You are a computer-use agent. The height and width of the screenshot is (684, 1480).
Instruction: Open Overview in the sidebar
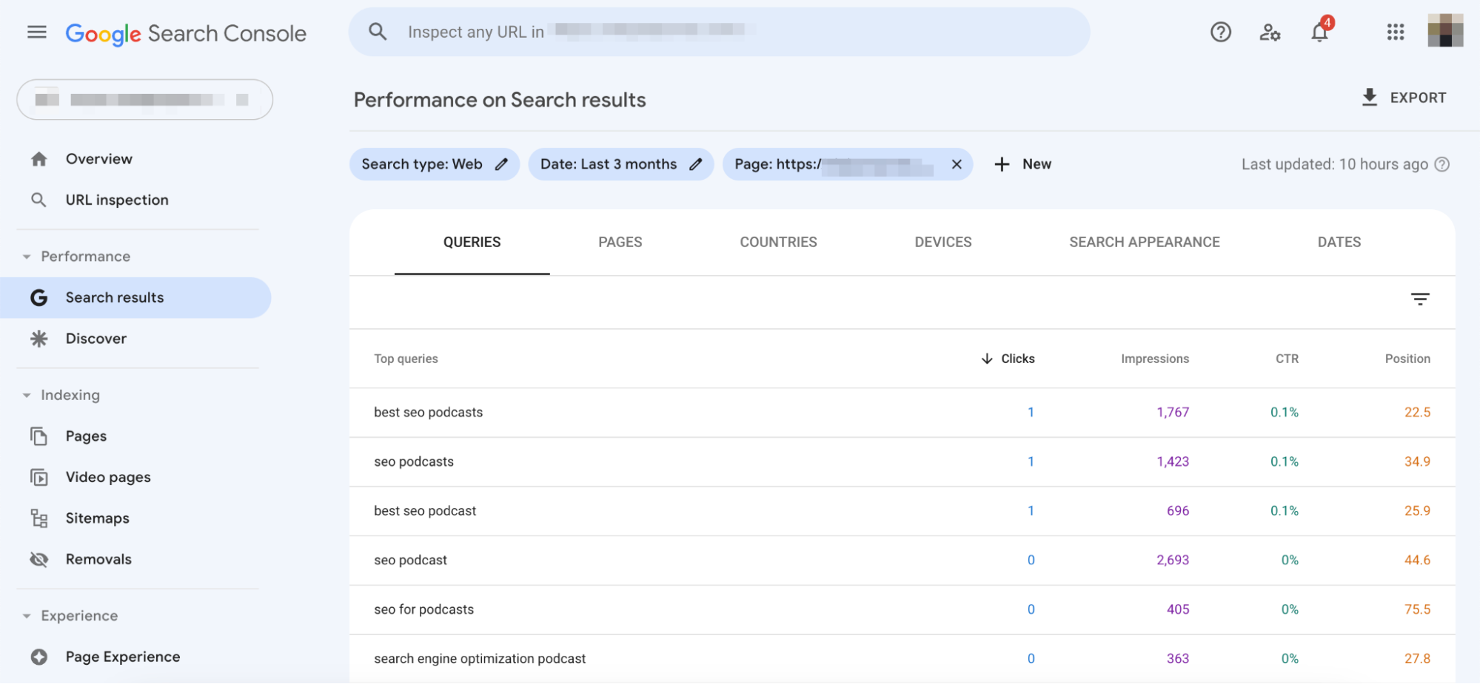click(x=98, y=159)
